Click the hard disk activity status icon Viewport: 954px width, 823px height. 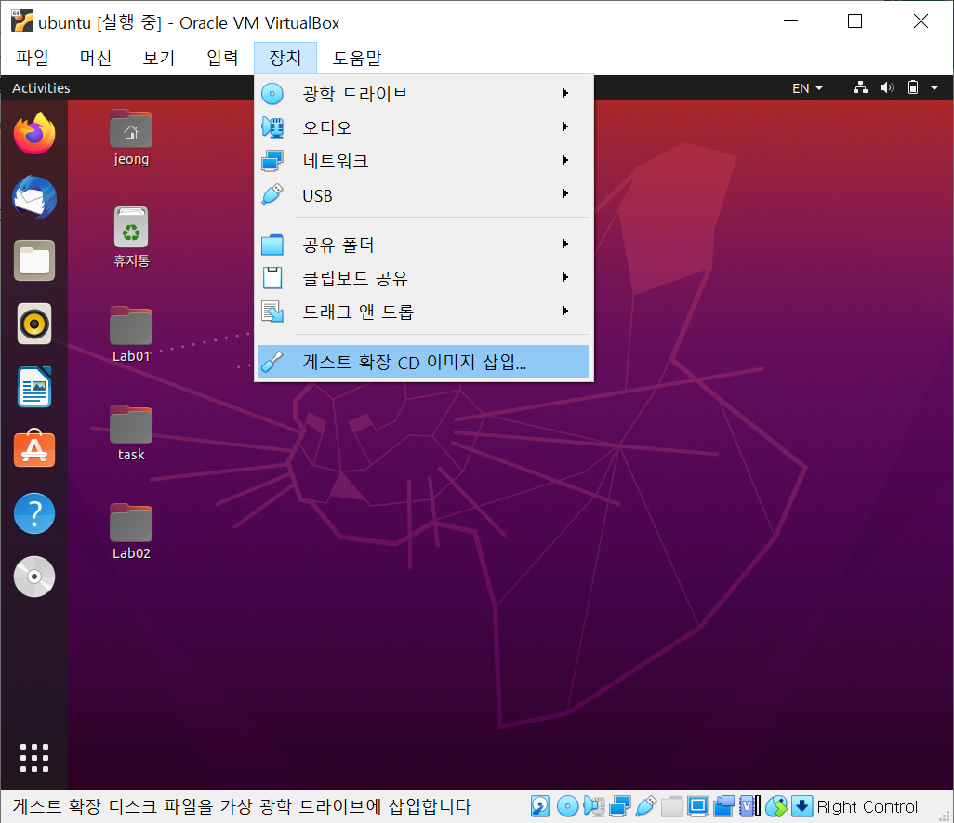[539, 806]
